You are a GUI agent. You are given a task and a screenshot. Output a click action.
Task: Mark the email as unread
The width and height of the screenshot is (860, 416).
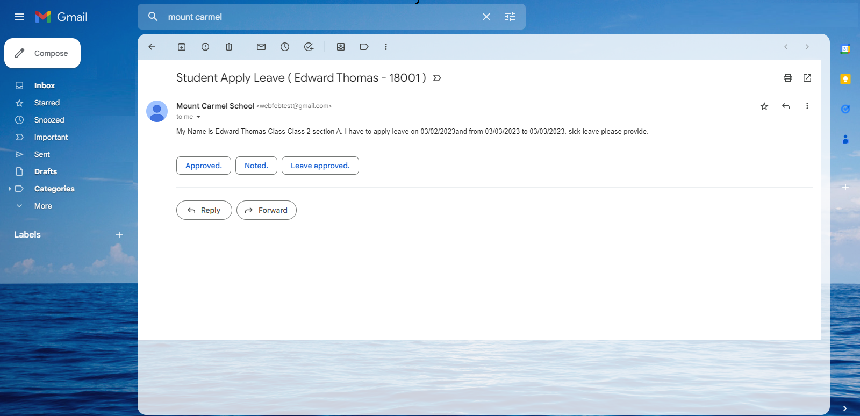(261, 47)
